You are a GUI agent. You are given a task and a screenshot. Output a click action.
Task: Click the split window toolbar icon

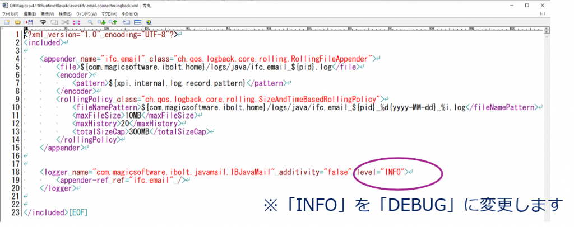(137, 22)
